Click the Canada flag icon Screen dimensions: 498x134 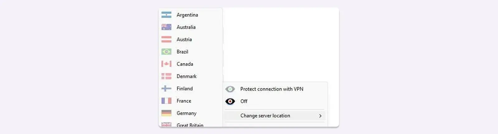(x=166, y=64)
